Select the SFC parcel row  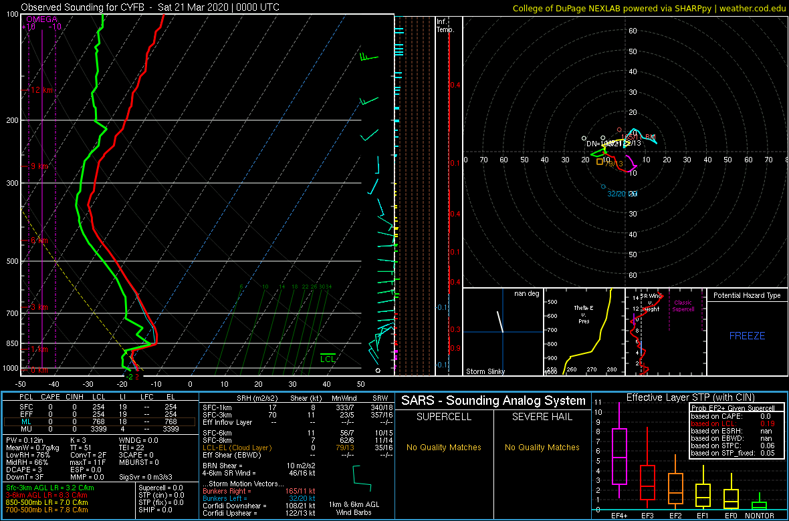(x=100, y=406)
